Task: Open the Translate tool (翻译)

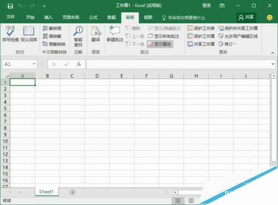Action: pos(96,34)
